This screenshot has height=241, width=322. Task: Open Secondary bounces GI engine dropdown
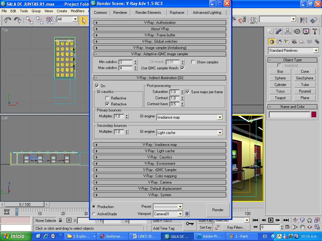pyautogui.click(x=220, y=133)
